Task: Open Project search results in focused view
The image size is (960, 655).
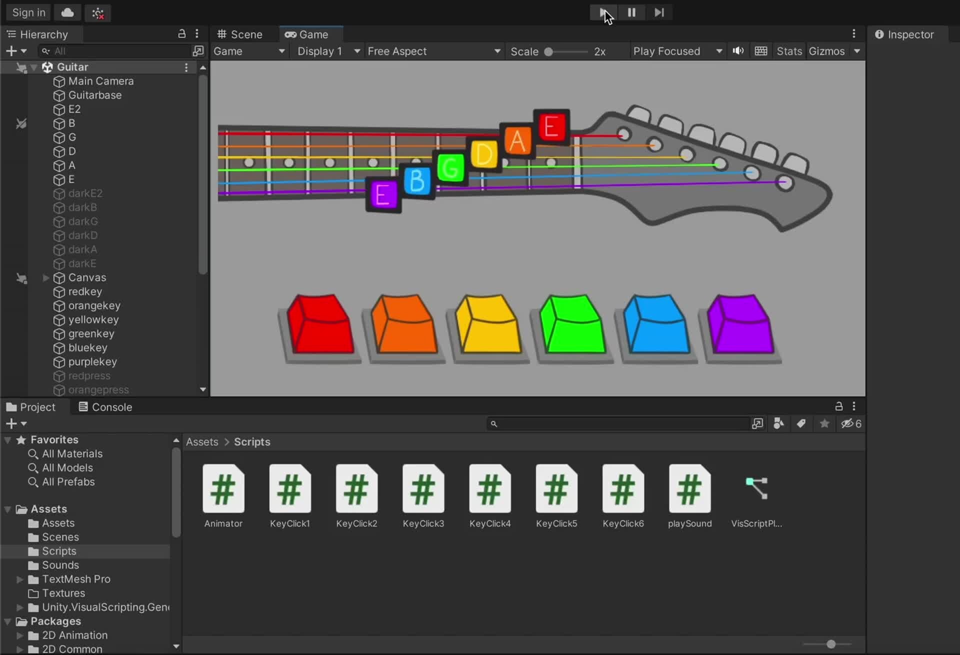Action: 758,423
